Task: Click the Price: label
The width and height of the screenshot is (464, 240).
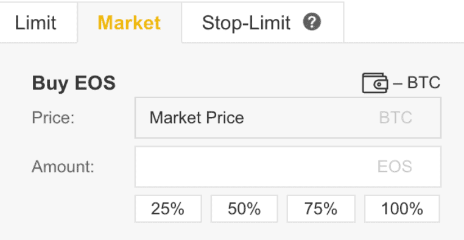Action: (53, 118)
